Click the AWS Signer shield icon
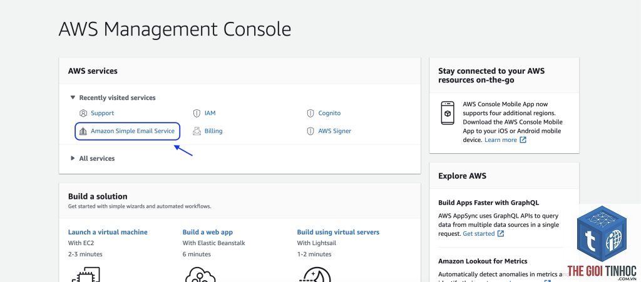This screenshot has height=282, width=641. [310, 131]
